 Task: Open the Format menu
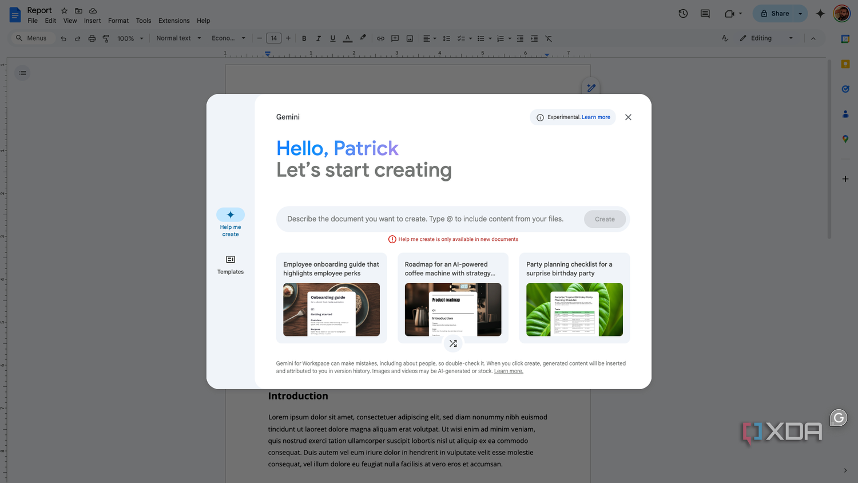[x=118, y=21]
